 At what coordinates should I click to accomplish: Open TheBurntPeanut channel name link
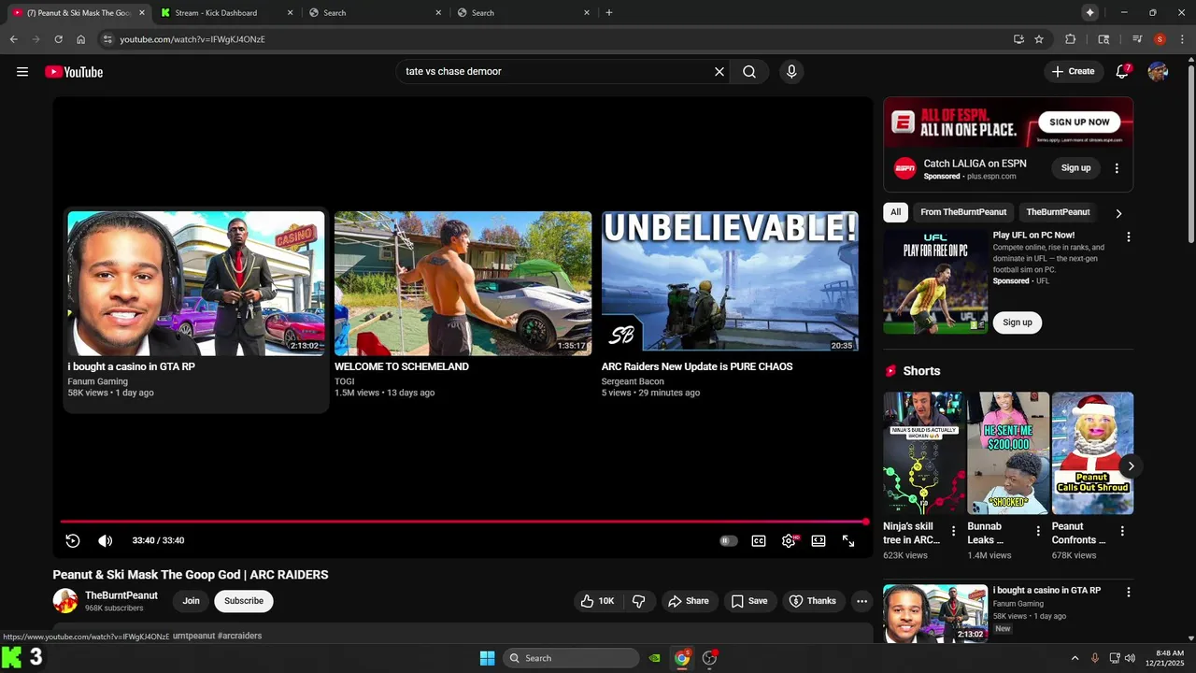tap(121, 595)
